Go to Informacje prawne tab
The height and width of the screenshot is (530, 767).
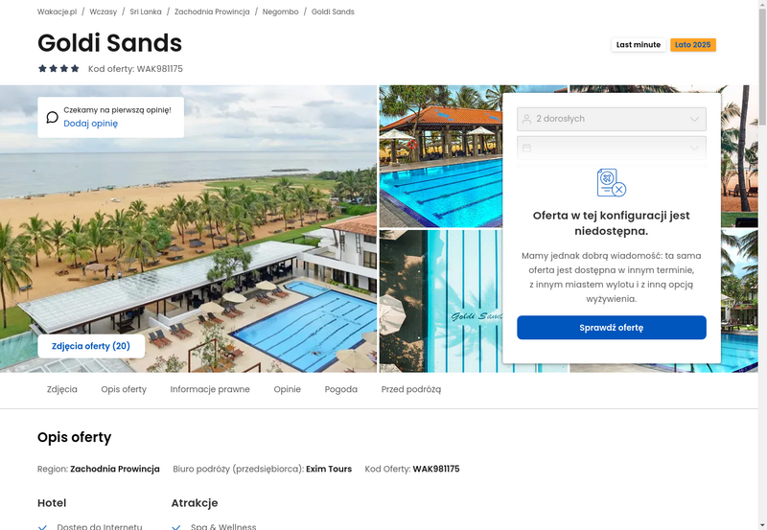[x=210, y=389]
